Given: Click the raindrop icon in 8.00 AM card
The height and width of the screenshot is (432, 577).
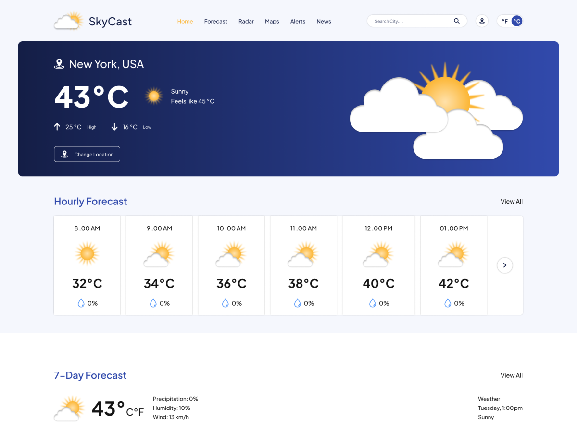Looking at the screenshot, I should click(x=81, y=303).
